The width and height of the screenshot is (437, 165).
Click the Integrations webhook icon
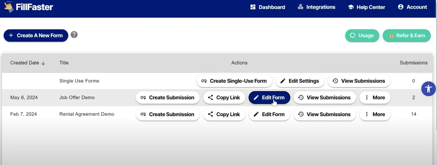300,7
